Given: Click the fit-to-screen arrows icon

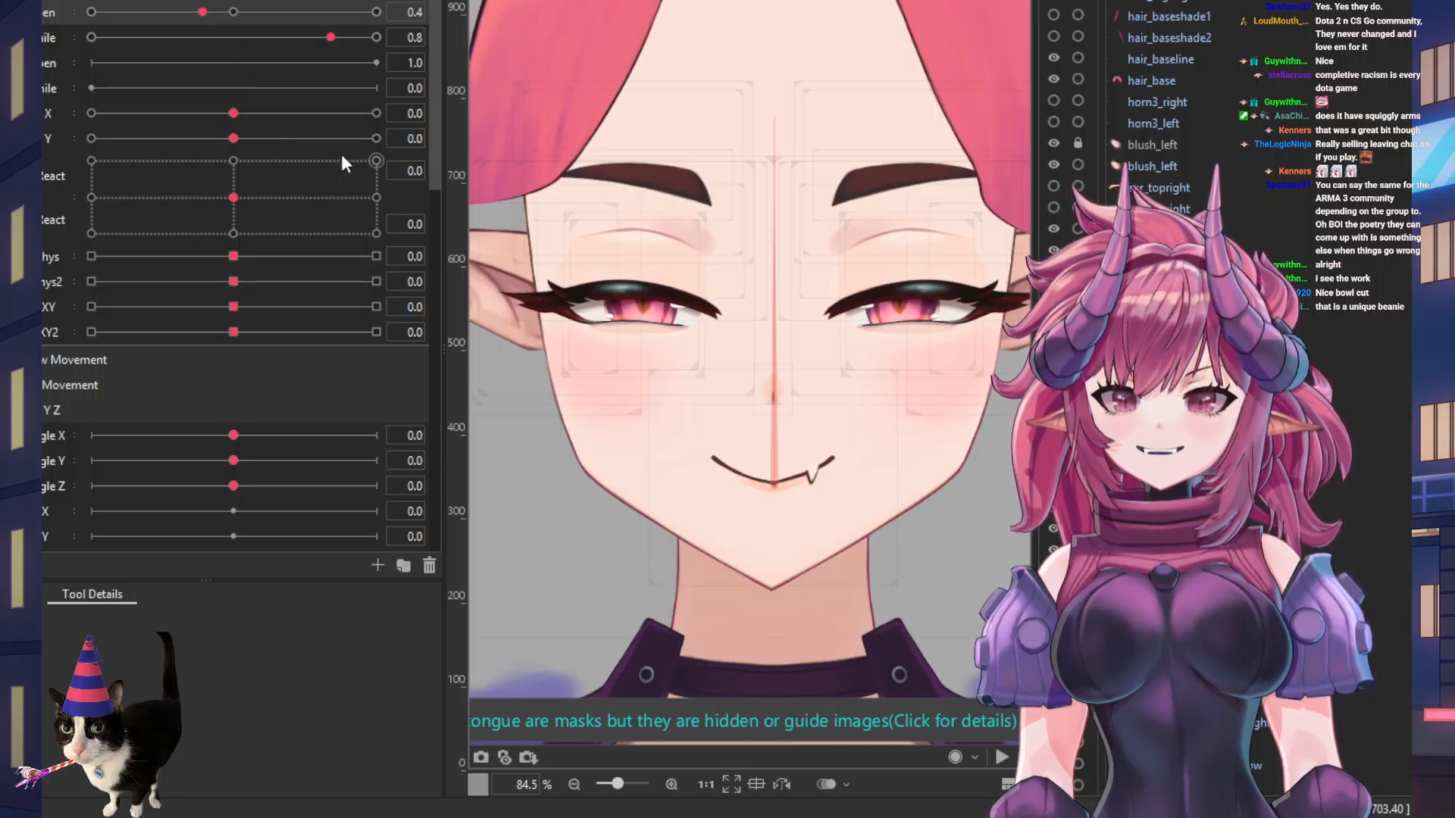Looking at the screenshot, I should [731, 785].
